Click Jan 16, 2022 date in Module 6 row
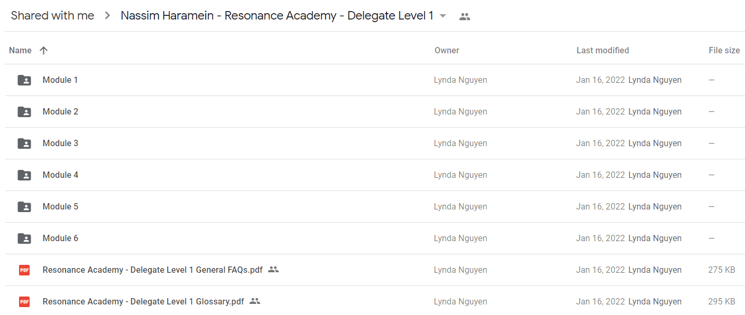Image resolution: width=745 pixels, height=315 pixels. (x=601, y=238)
